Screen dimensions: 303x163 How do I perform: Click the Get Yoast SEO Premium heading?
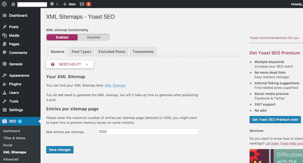[x=275, y=53]
